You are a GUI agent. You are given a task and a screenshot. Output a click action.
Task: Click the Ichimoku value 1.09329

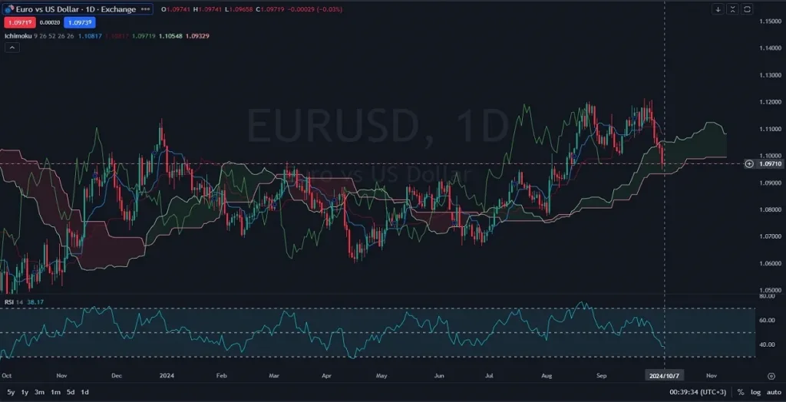pyautogui.click(x=197, y=36)
